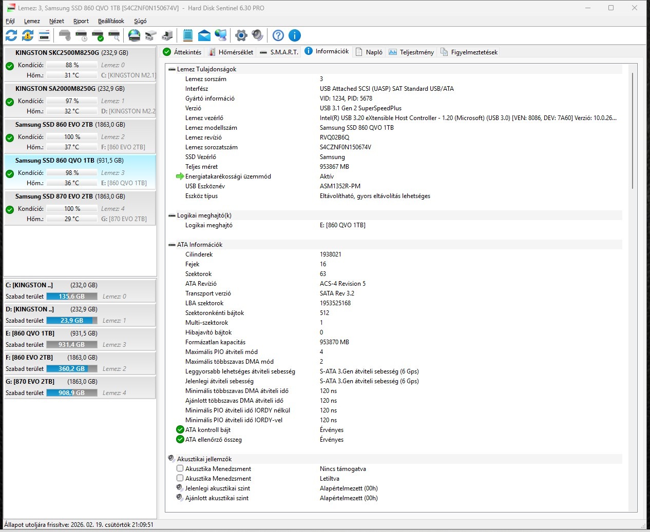Click the RVQ02B6Q firmware revision value

[335, 137]
